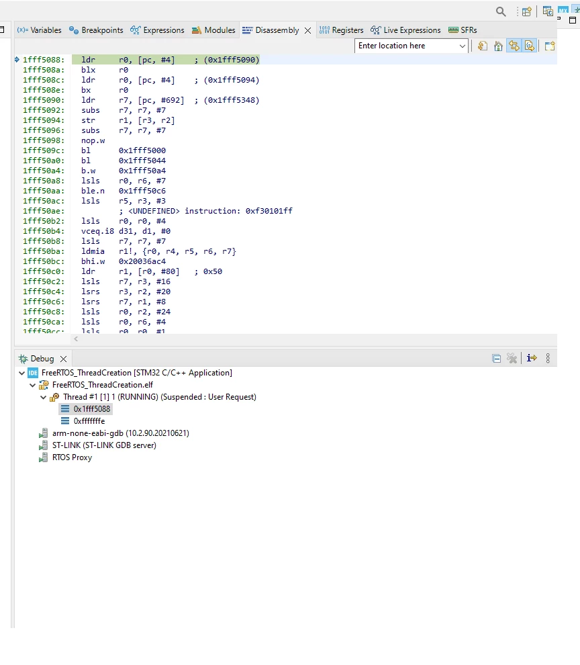The image size is (580, 665).
Task: Open the Open Perspective icon
Action: [526, 12]
